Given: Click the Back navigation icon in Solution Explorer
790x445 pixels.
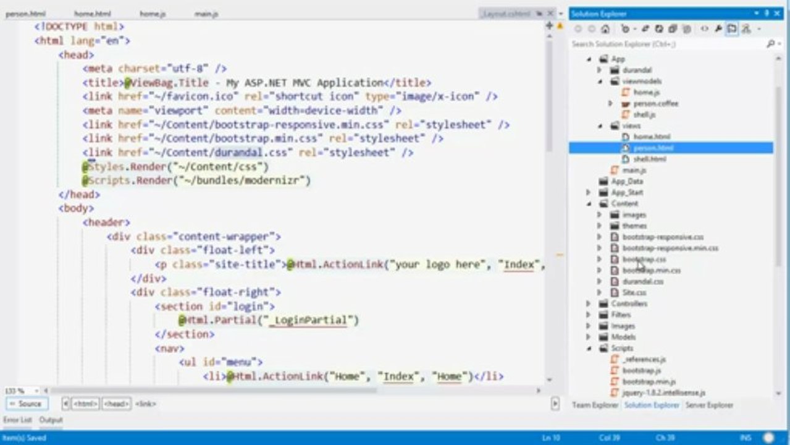Looking at the screenshot, I should pos(578,29).
